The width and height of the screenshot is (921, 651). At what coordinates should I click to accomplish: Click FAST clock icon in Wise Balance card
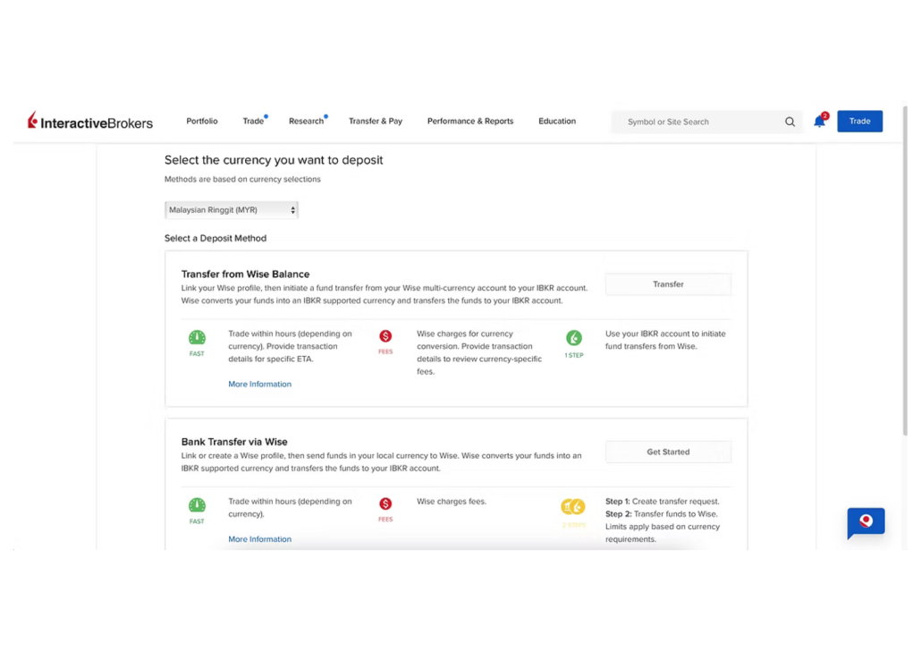(197, 338)
